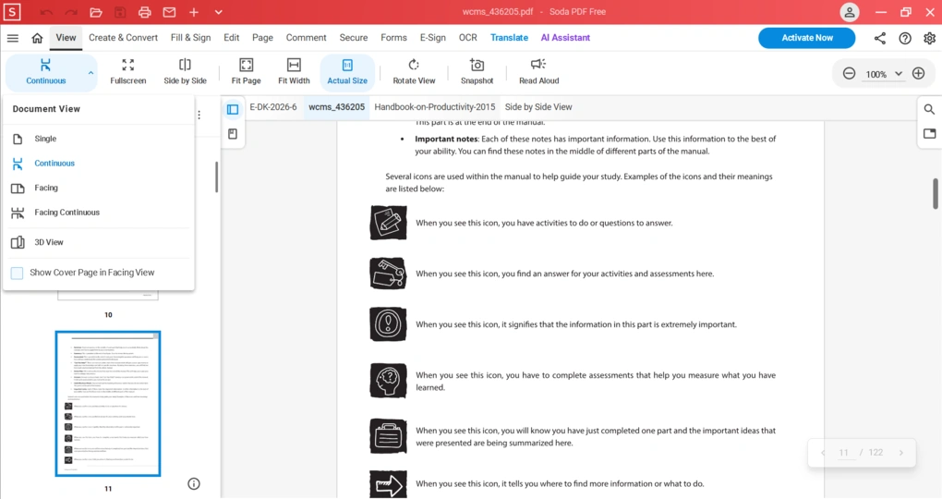Switch to the Side by Side View tab
The height and width of the screenshot is (499, 942).
538,107
